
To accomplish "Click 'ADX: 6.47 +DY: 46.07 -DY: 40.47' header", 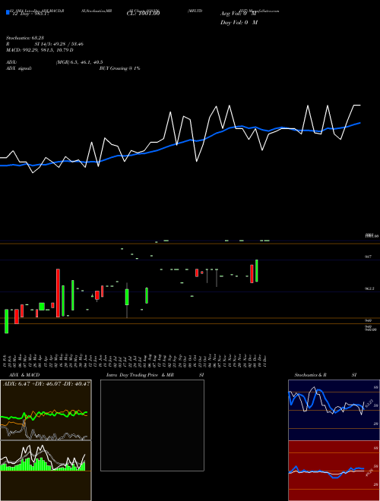I will [x=46, y=383].
